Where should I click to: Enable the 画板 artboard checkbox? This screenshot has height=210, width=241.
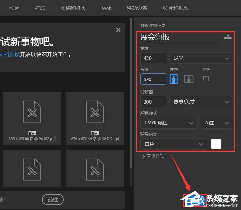point(206,79)
